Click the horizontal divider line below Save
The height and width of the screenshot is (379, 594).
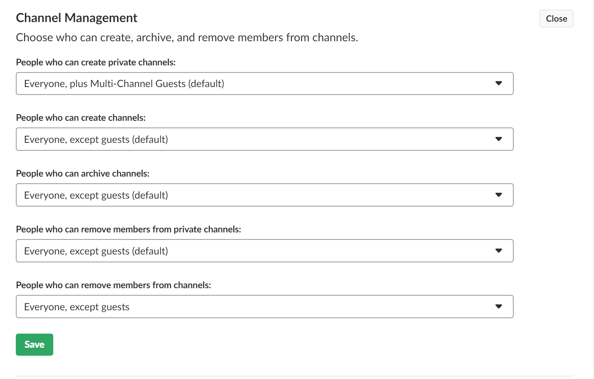tap(295, 376)
